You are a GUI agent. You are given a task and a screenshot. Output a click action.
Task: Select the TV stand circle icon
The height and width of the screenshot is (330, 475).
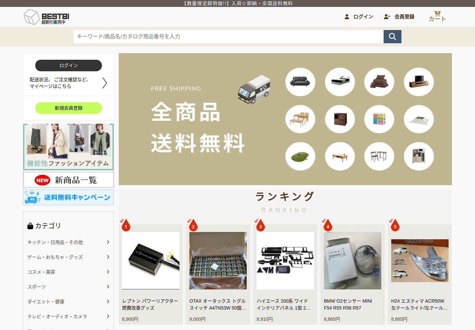coord(419,82)
